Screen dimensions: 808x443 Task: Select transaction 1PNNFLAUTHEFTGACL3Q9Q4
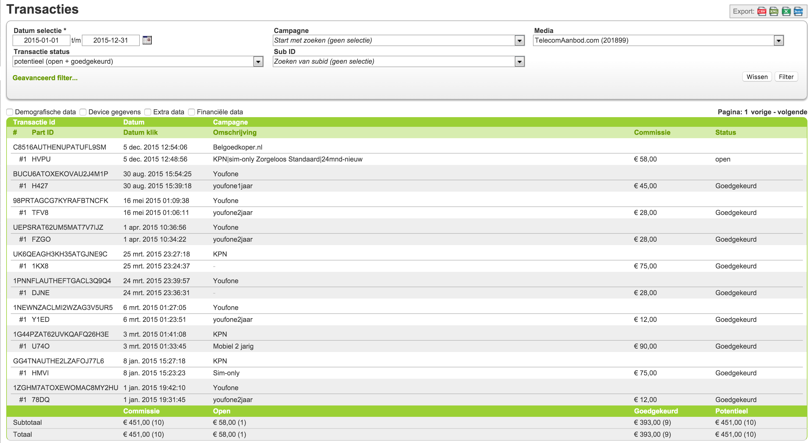click(x=62, y=281)
